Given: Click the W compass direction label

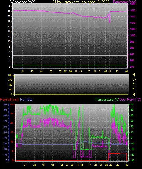Looking at the screenshot, I should 134,80.
